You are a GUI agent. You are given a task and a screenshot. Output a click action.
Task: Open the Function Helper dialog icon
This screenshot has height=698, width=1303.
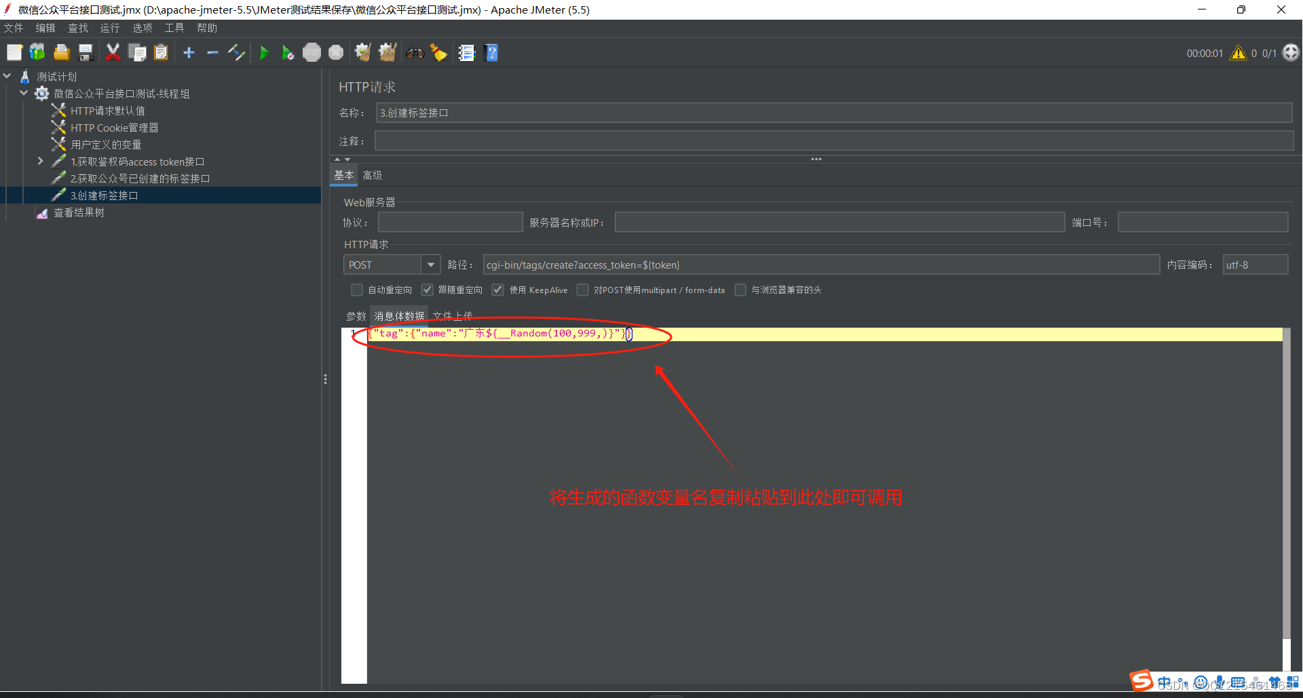tap(466, 52)
